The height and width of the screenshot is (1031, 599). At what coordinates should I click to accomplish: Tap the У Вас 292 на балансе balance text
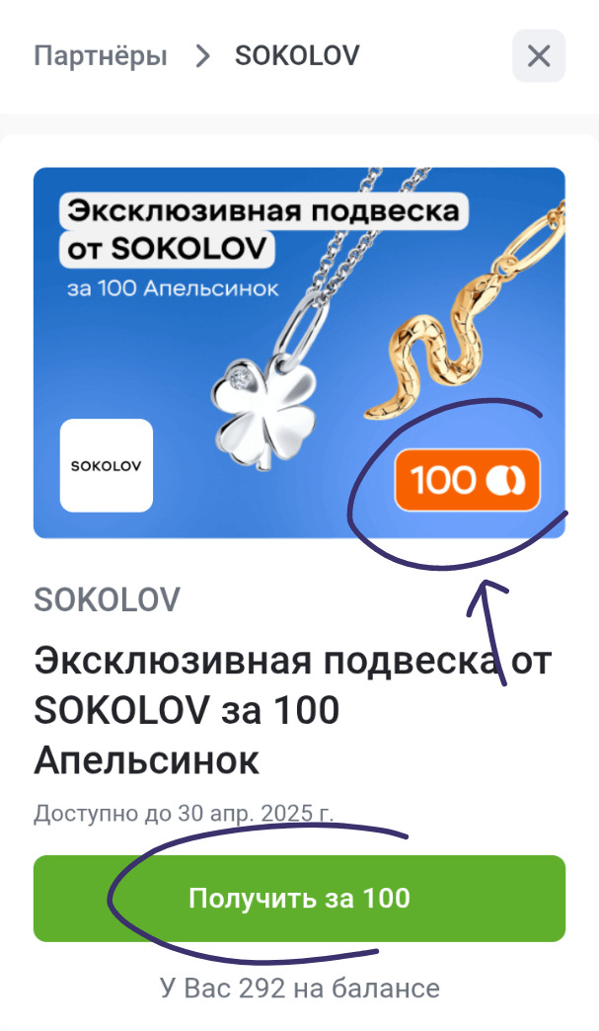(300, 989)
